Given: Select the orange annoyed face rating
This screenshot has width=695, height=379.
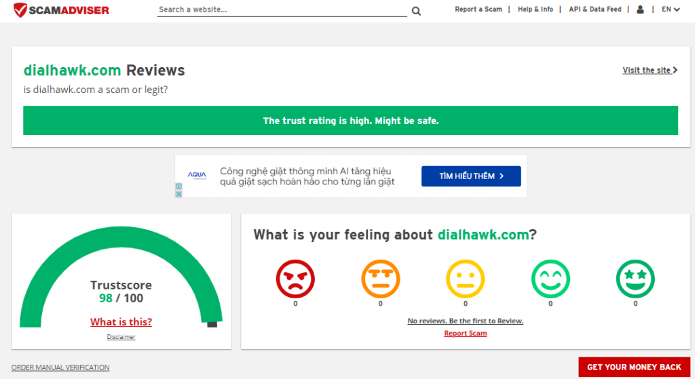Looking at the screenshot, I should point(380,279).
